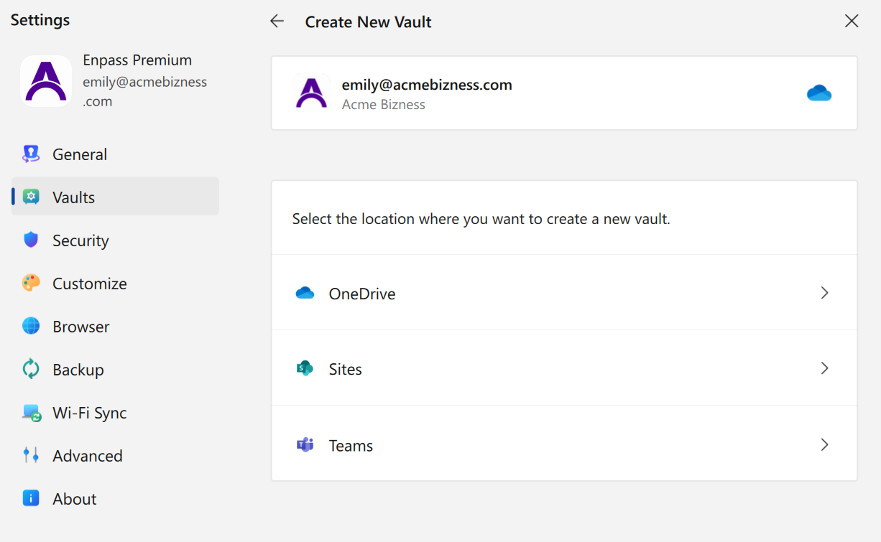The height and width of the screenshot is (542, 881).
Task: Choose OneDrive as vault location
Action: (564, 293)
